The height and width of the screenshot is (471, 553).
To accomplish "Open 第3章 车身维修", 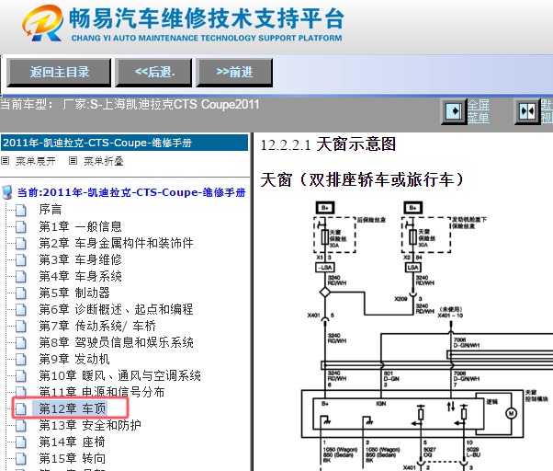I will (x=80, y=259).
